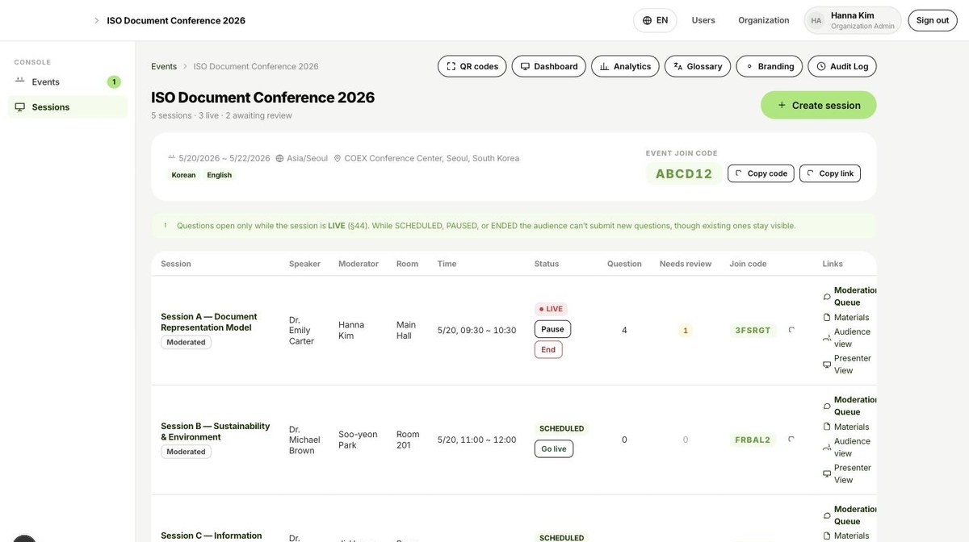This screenshot has width=969, height=542.
Task: Switch language via EN globe button
Action: click(x=655, y=20)
